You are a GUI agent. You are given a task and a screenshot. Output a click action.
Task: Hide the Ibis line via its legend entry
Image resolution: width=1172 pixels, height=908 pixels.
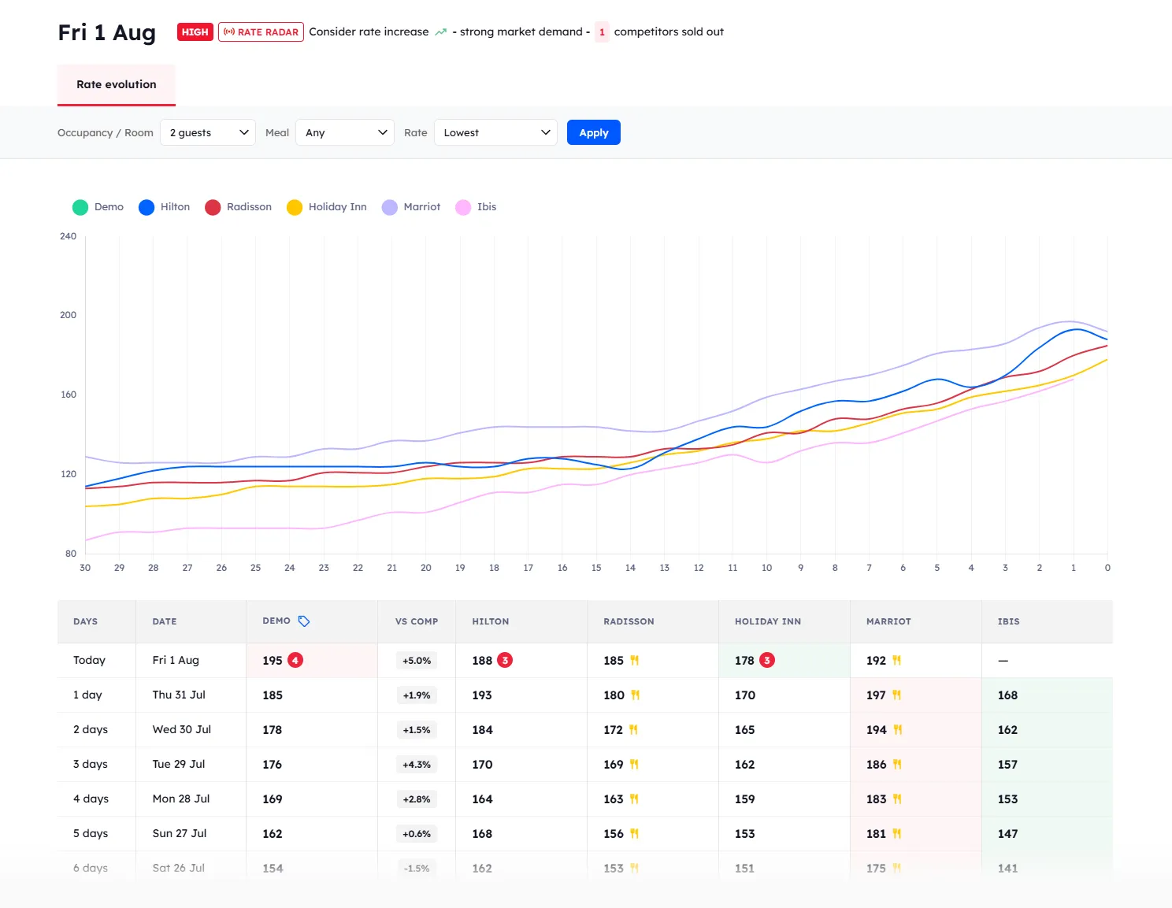tap(477, 206)
